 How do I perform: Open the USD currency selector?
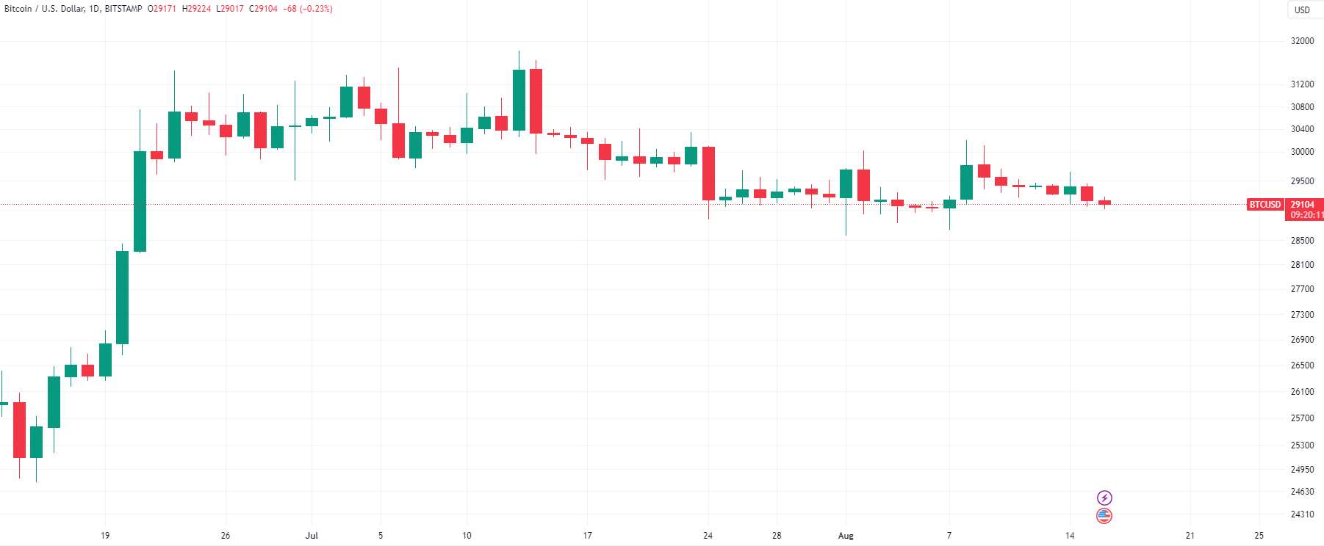(x=1302, y=10)
